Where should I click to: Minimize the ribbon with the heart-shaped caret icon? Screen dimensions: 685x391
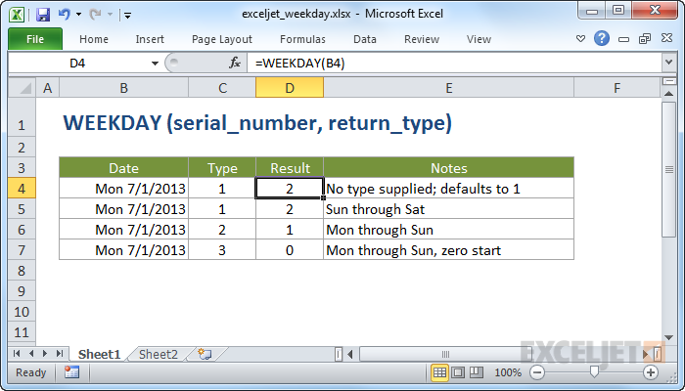[x=580, y=39]
